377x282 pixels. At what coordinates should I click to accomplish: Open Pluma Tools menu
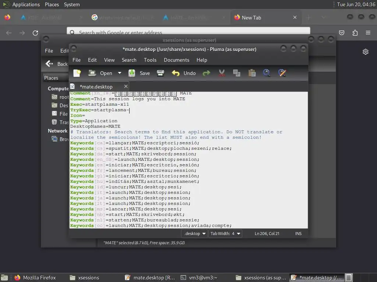coord(150,60)
